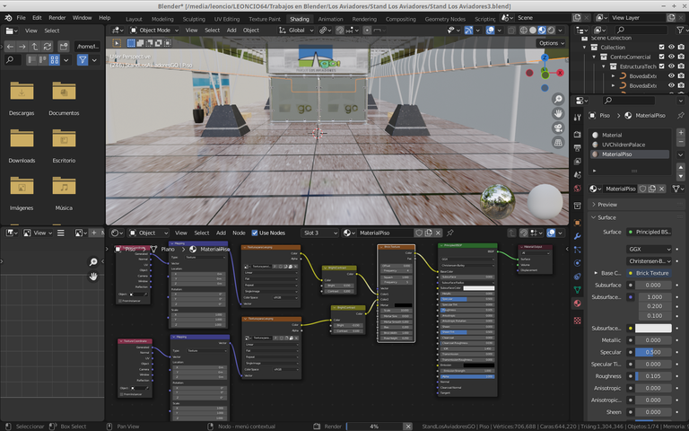Open the Descargas folder
The width and height of the screenshot is (689, 431).
22,99
